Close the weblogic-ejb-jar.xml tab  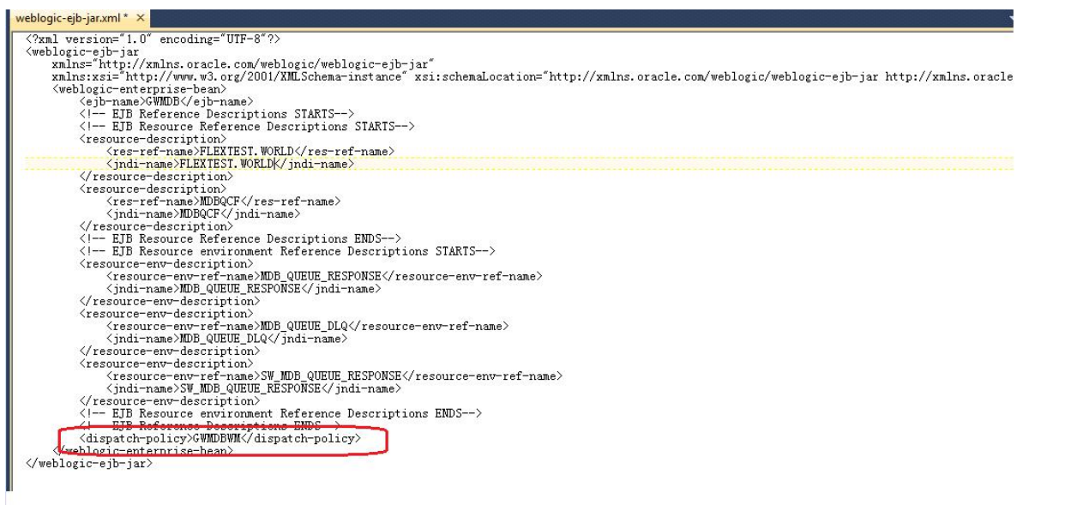[x=140, y=18]
